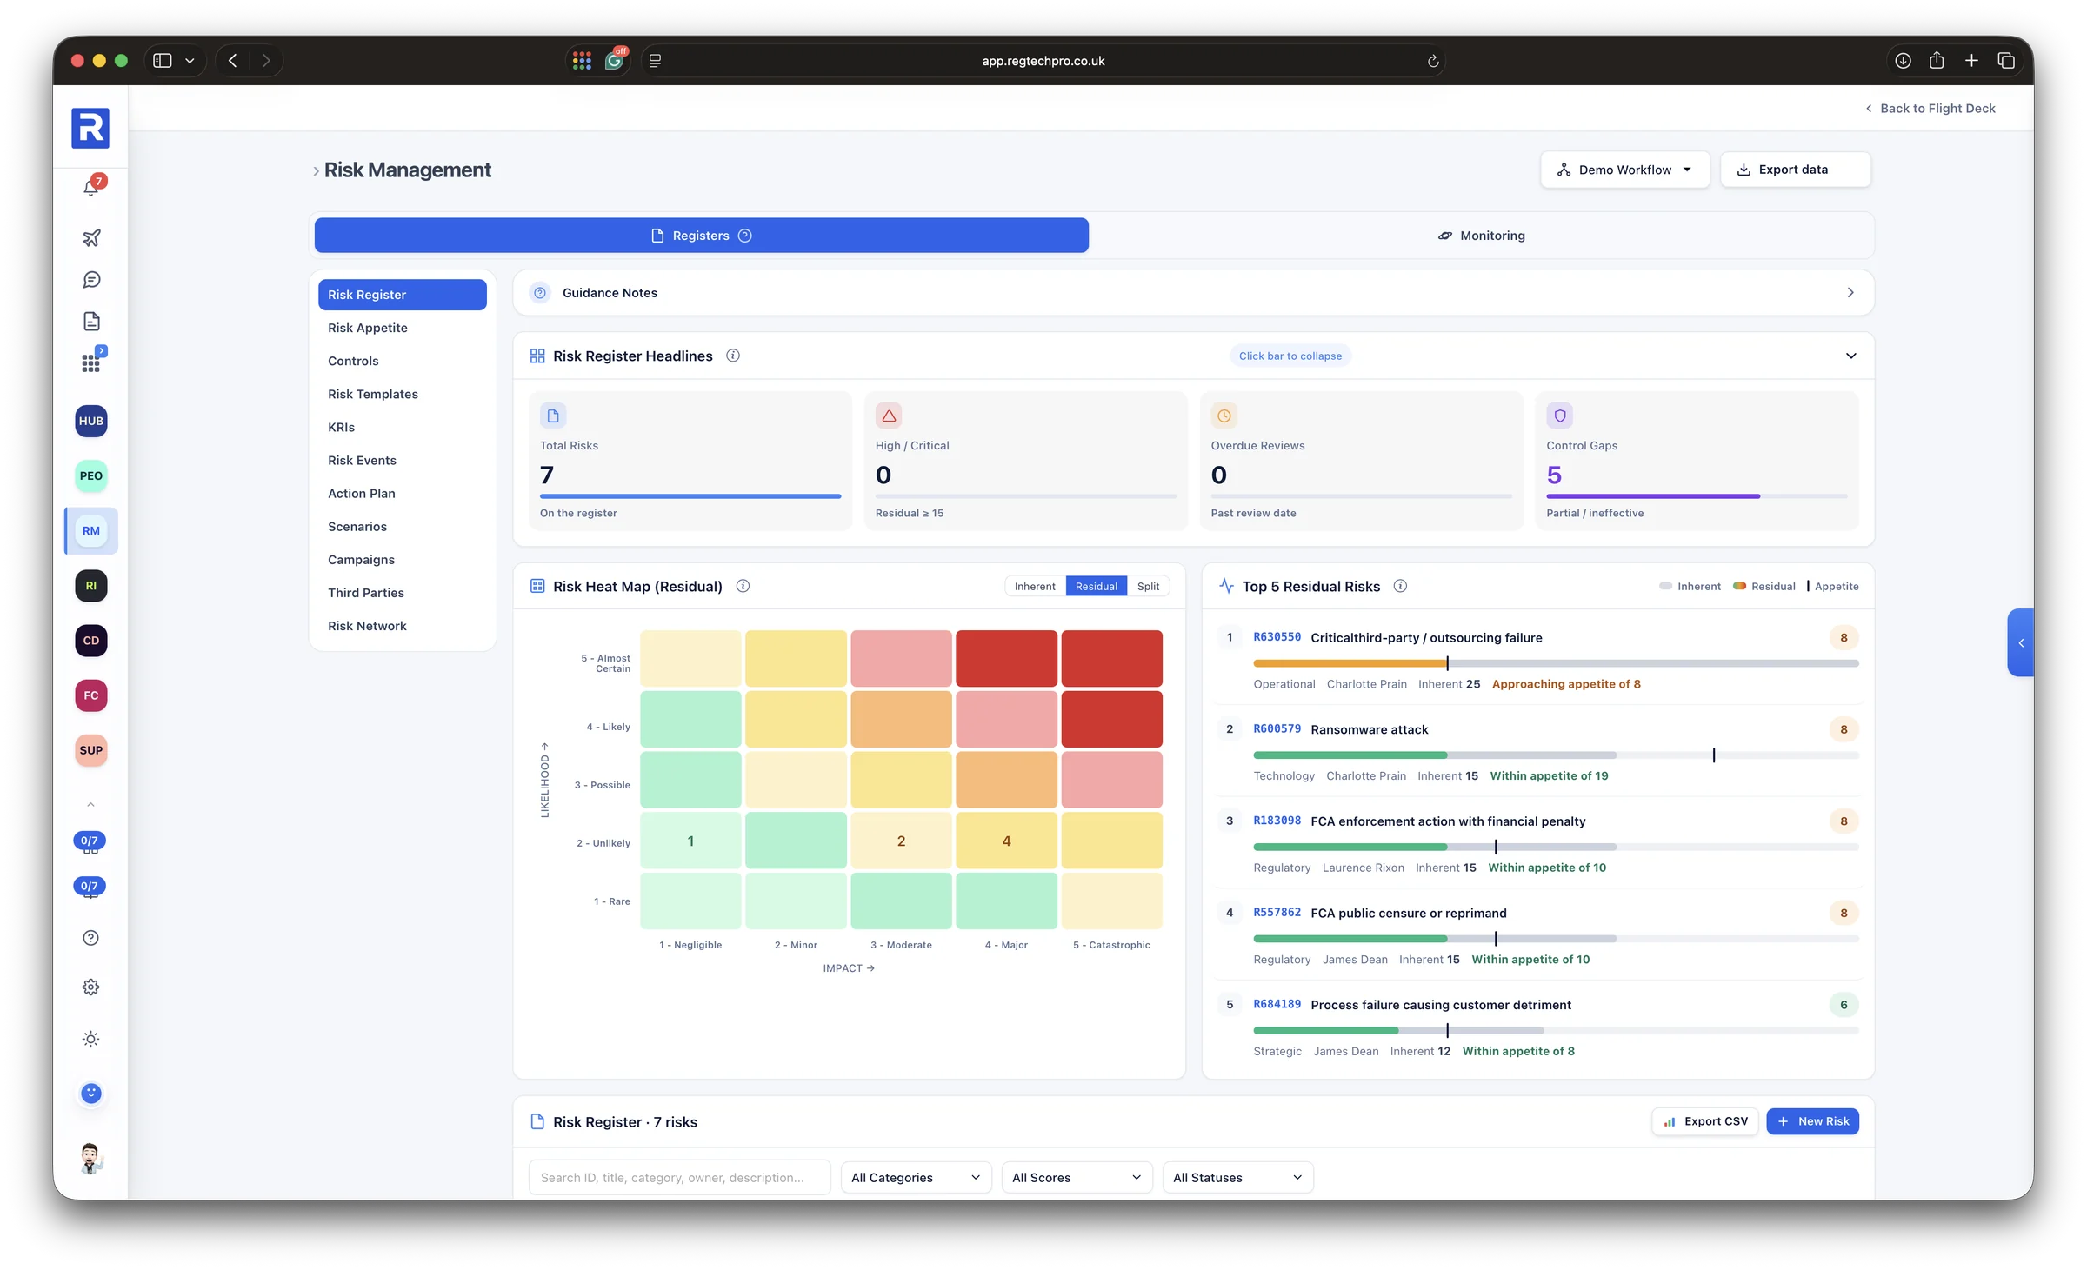Open the settings gear icon
This screenshot has width=2087, height=1270.
[91, 987]
